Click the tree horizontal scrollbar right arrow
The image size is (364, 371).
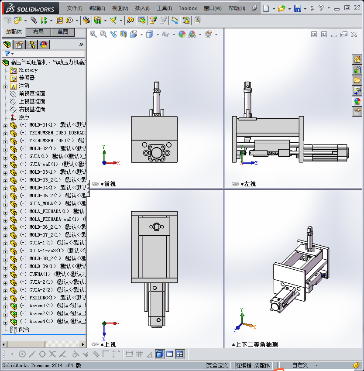(x=82, y=344)
